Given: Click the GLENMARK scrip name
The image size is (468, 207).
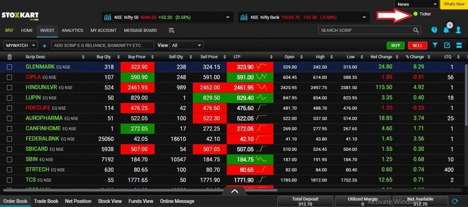Looking at the screenshot, I should pyautogui.click(x=40, y=67).
